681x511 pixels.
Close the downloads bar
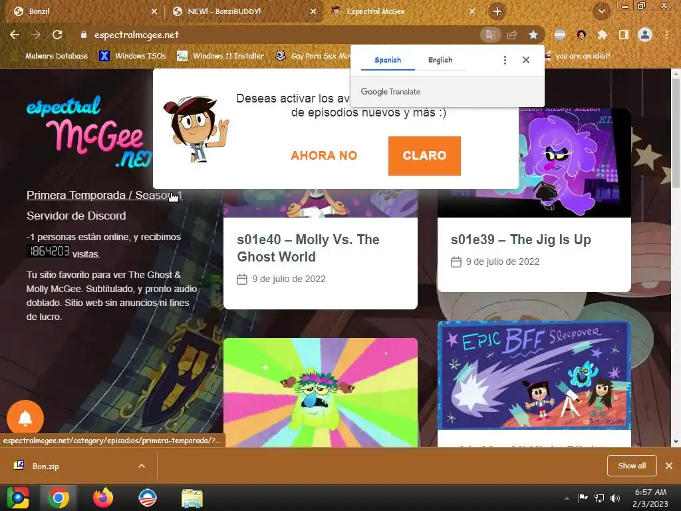click(669, 466)
